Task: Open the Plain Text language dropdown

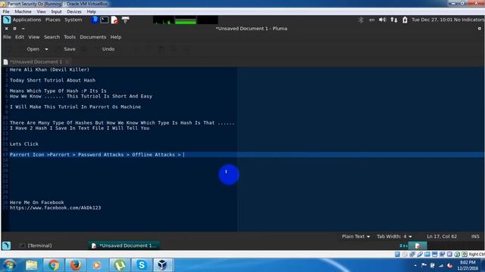Action: click(x=355, y=236)
